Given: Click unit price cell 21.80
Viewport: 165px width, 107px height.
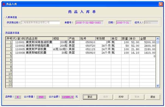Looking at the screenshot, I should tap(134, 49).
